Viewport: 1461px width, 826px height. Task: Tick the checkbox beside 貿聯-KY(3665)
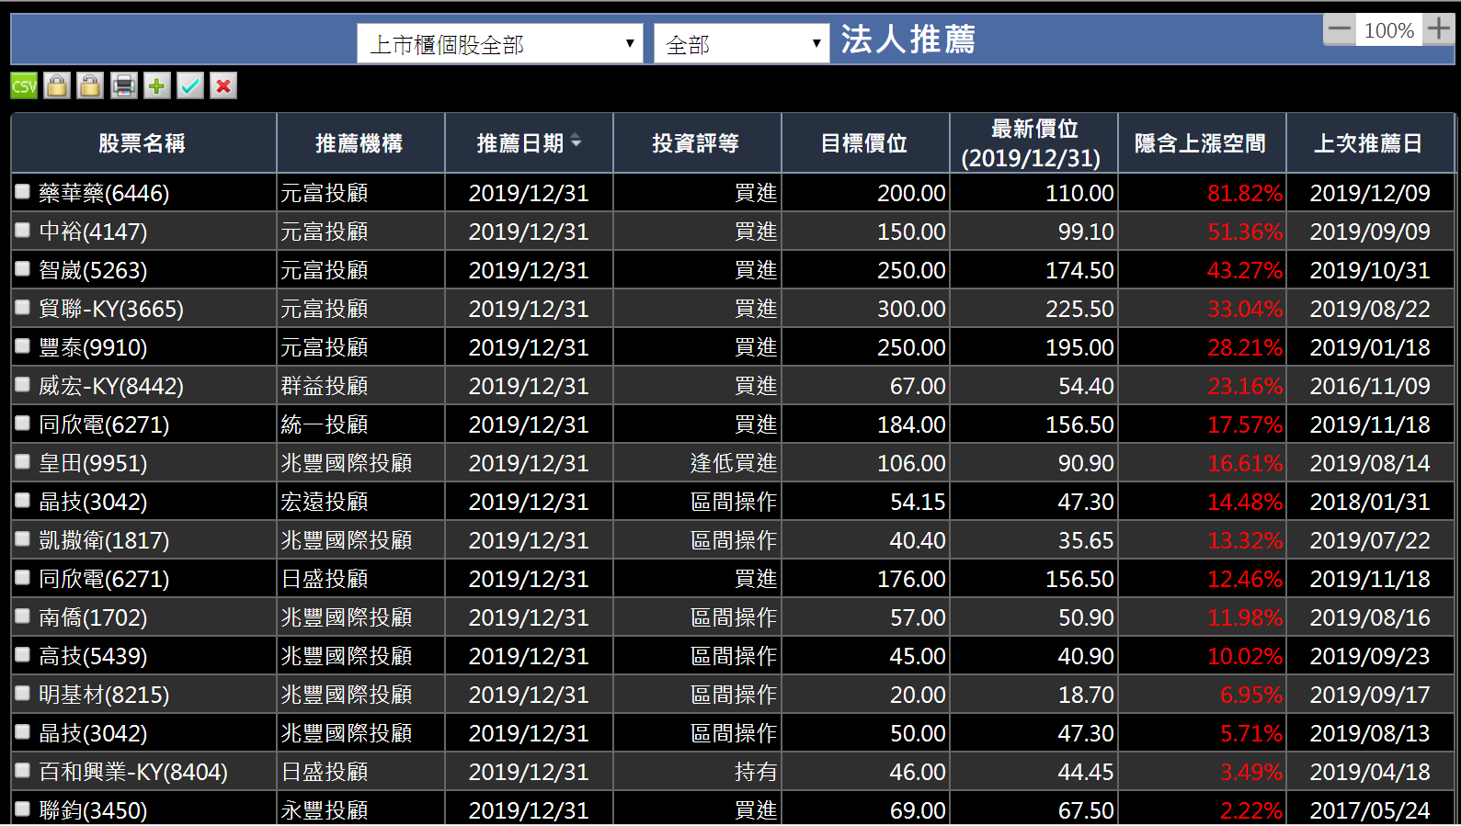[x=23, y=308]
